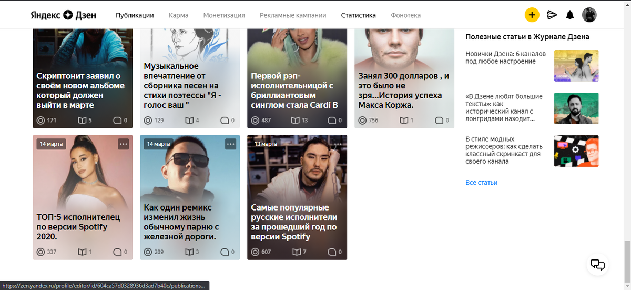The width and height of the screenshot is (631, 290).
Task: Click views icon on Макс Корж card
Action: 362,121
